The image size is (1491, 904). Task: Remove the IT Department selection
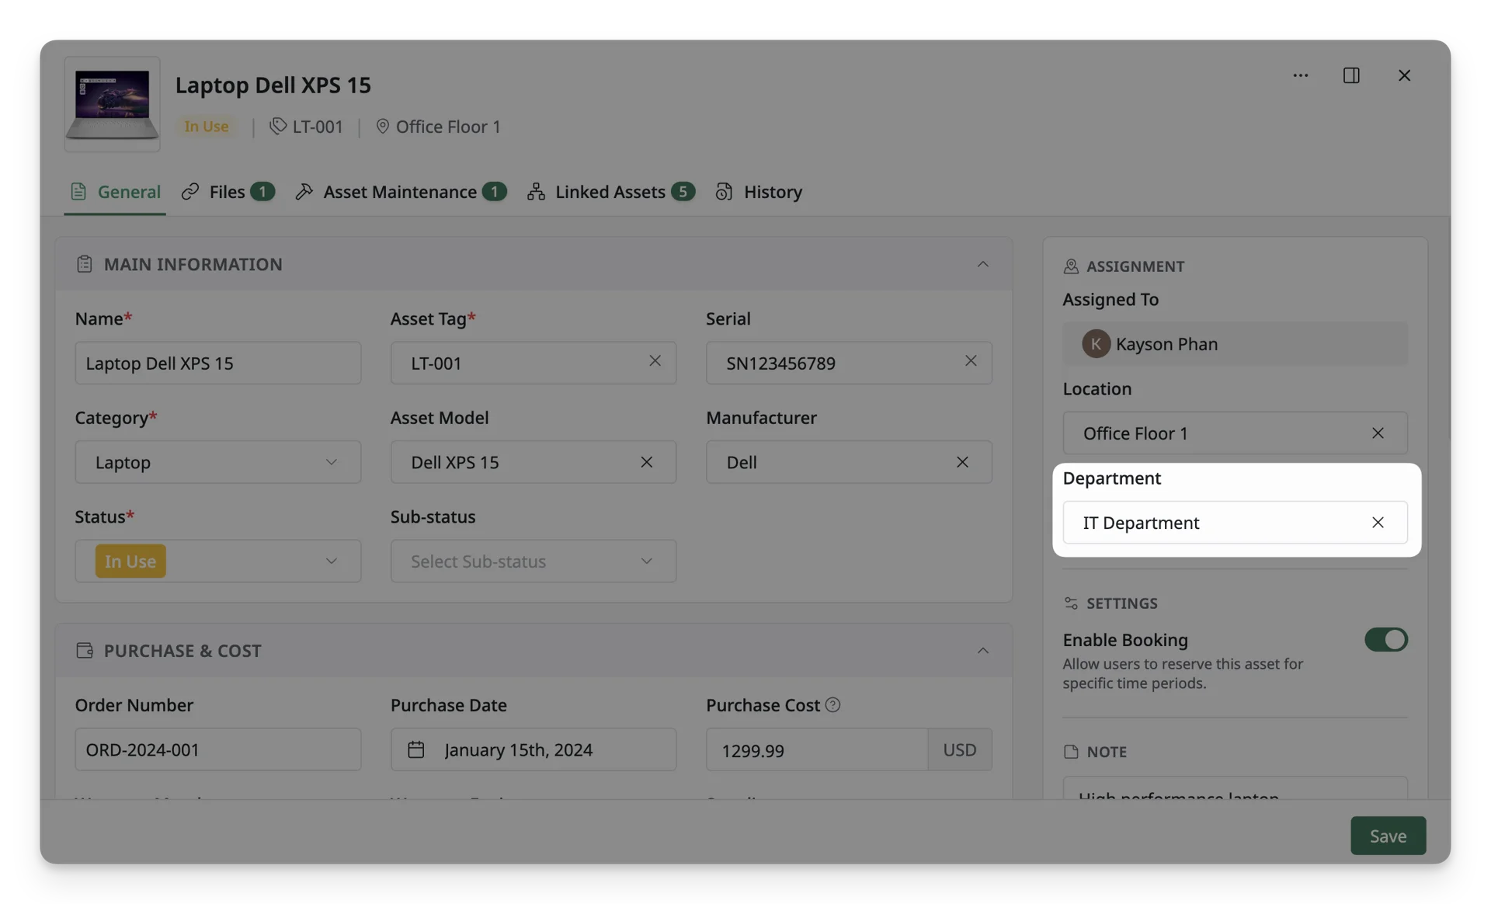coord(1377,523)
